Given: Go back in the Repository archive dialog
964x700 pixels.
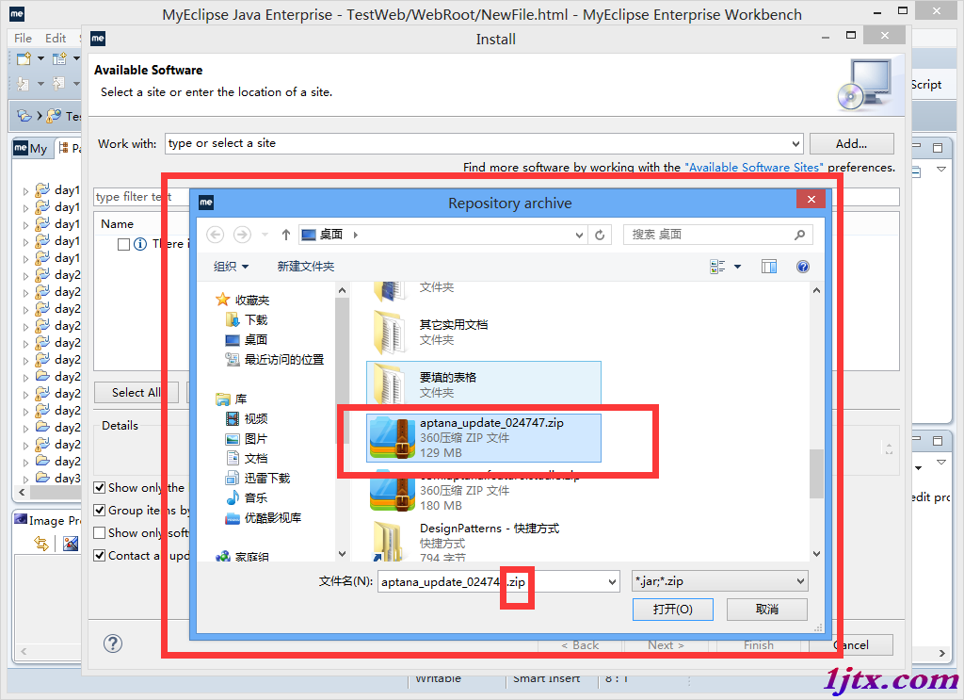Looking at the screenshot, I should 216,235.
